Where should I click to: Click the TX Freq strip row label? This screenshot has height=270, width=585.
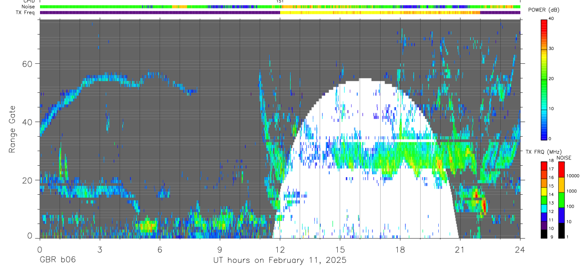(x=26, y=13)
